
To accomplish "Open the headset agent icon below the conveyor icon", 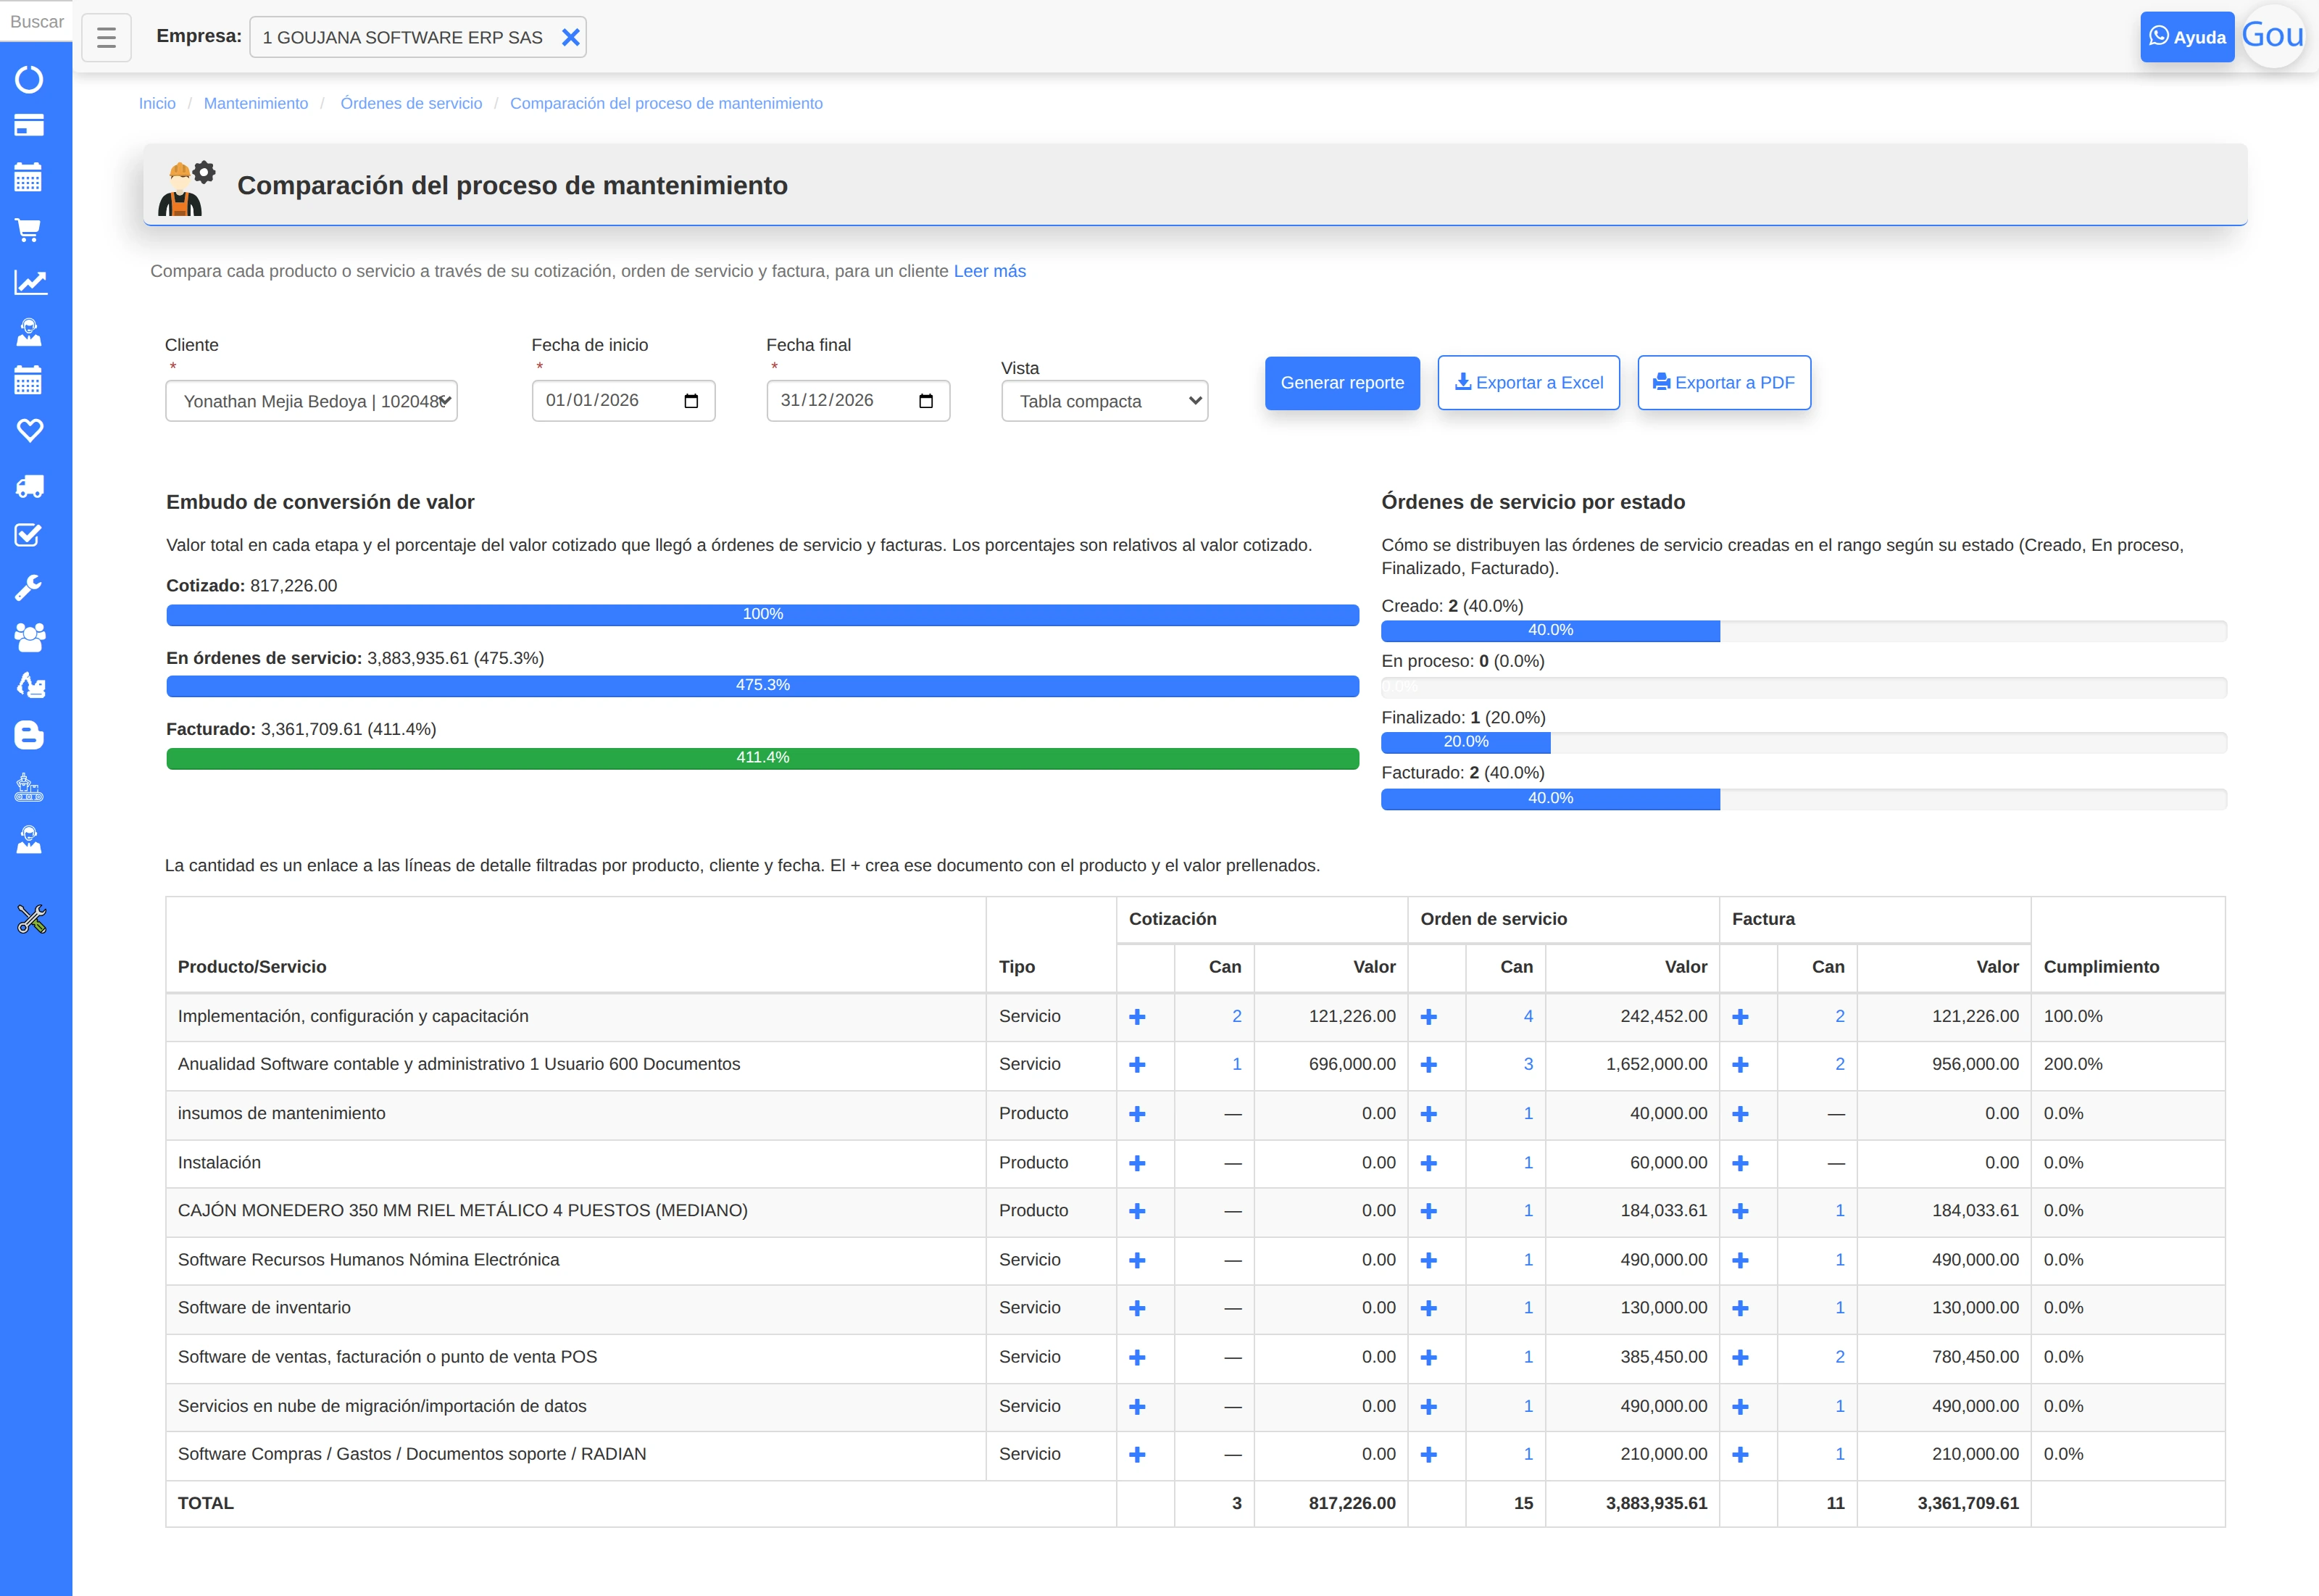I will tap(29, 840).
